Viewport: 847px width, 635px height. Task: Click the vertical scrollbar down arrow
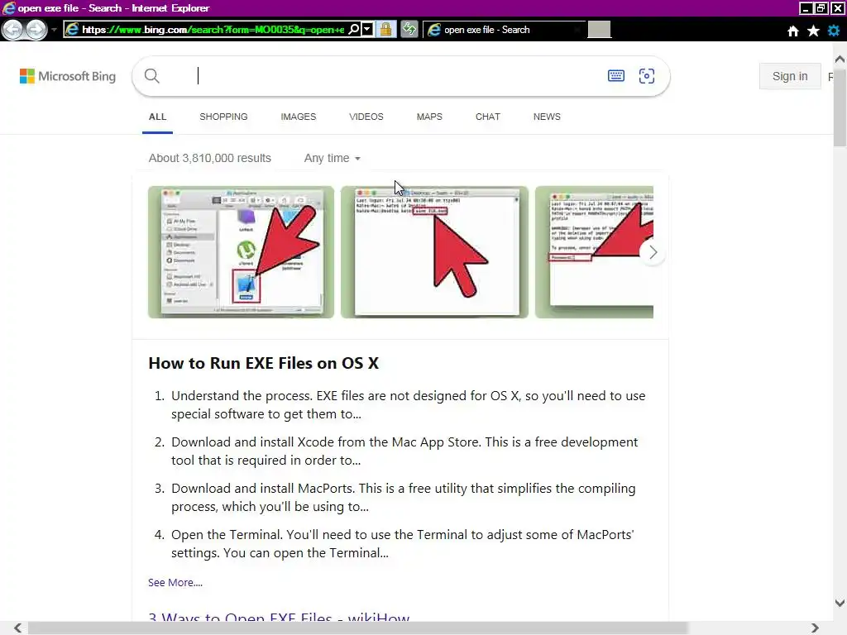pos(840,603)
